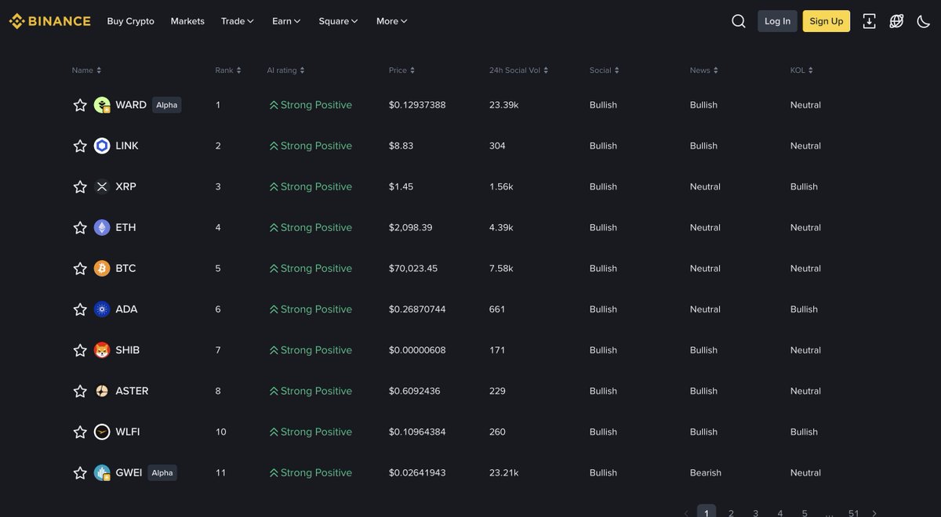Favorite ETH with its star
The height and width of the screenshot is (517, 941).
pyautogui.click(x=80, y=227)
